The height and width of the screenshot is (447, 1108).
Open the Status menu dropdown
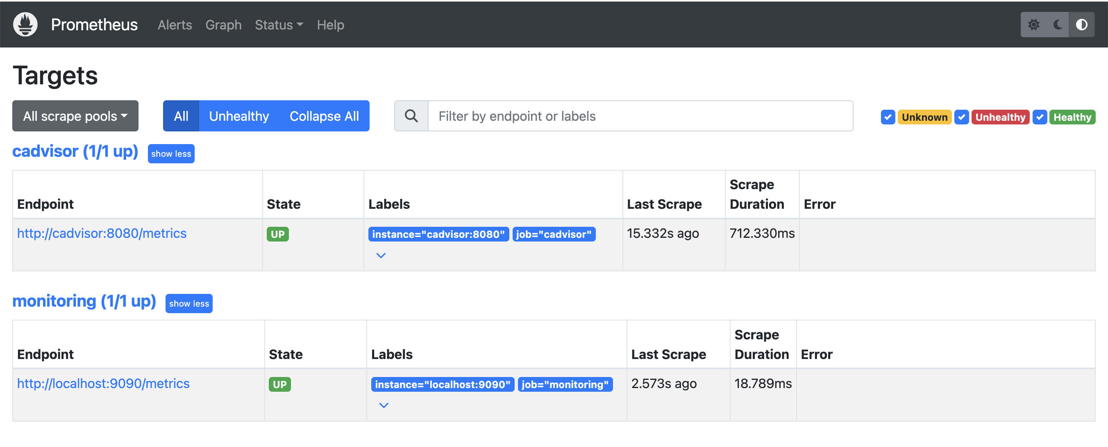click(x=279, y=25)
